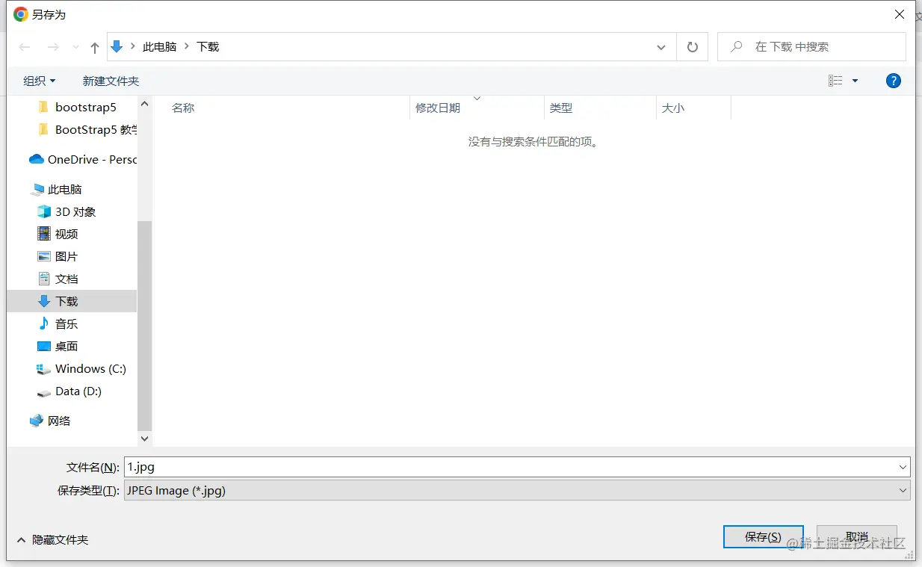Open the 图片 folder in sidebar
Screen dimensions: 922x567
65,256
